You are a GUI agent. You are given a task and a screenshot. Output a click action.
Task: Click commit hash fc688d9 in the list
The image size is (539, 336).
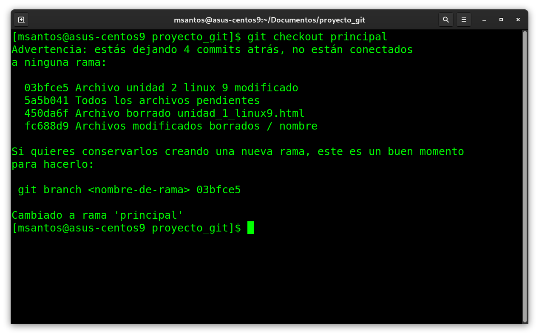[46, 126]
